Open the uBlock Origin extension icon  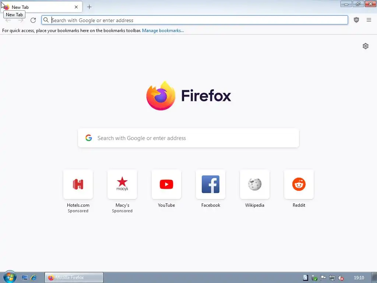coord(356,20)
